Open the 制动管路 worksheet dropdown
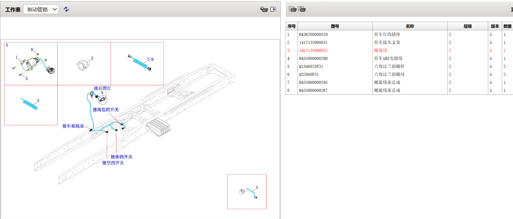This screenshot has width=513, height=219. point(41,10)
